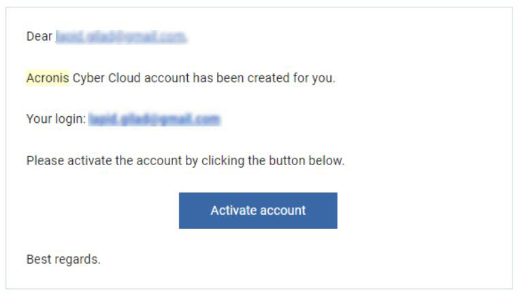The image size is (518, 297).
Task: Click the words button below
Action: (306, 160)
